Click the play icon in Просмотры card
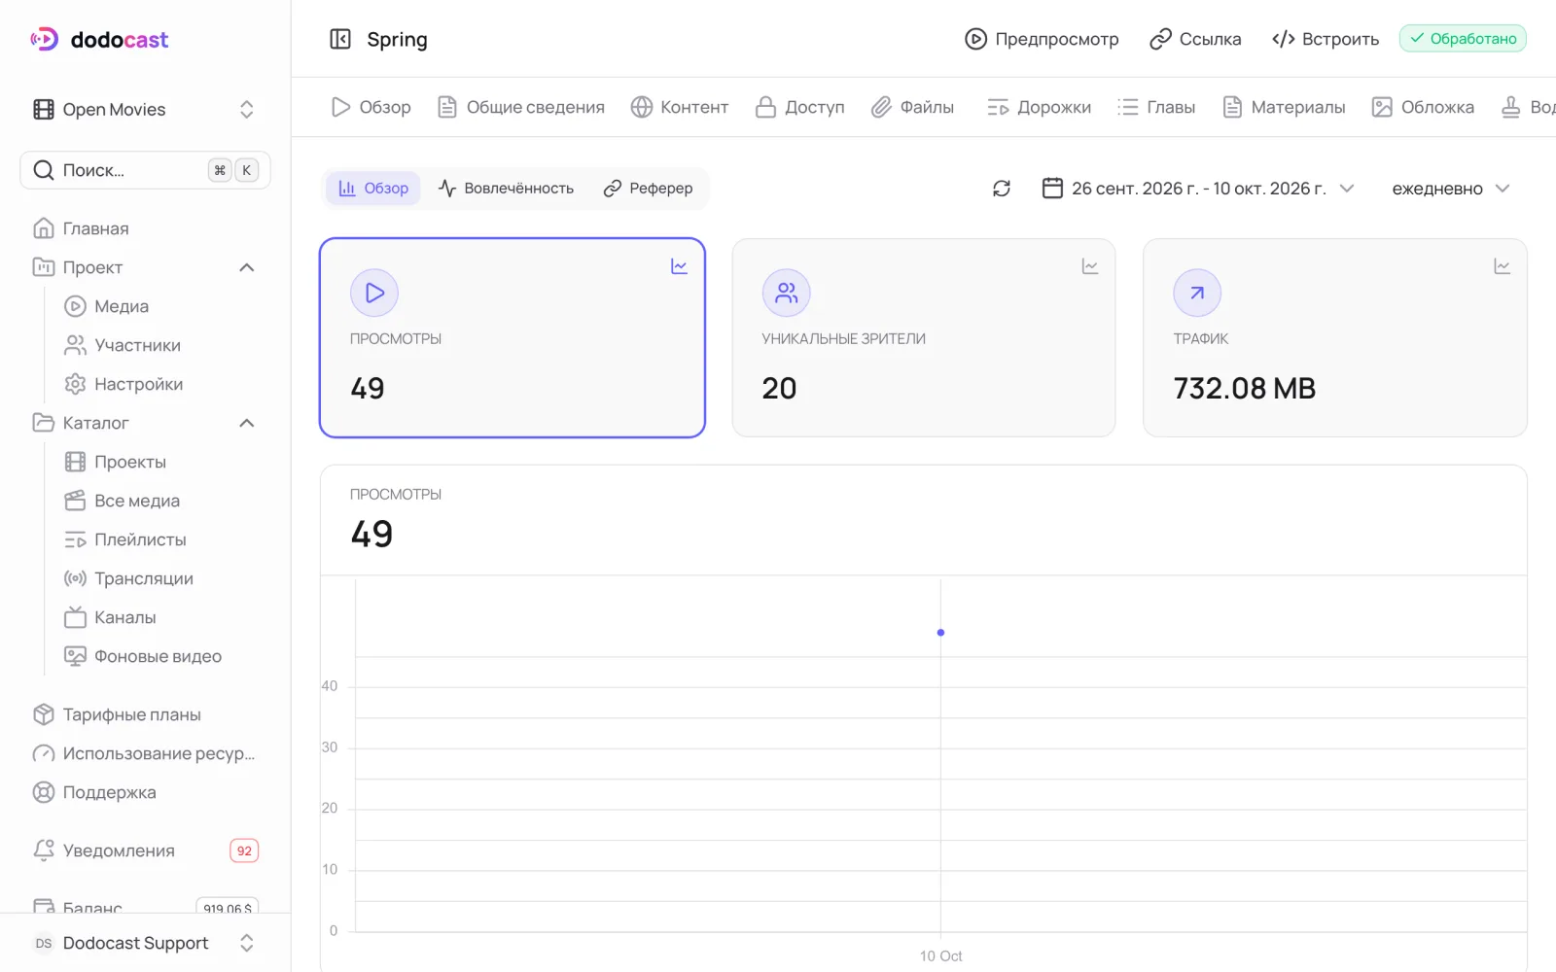 click(374, 293)
